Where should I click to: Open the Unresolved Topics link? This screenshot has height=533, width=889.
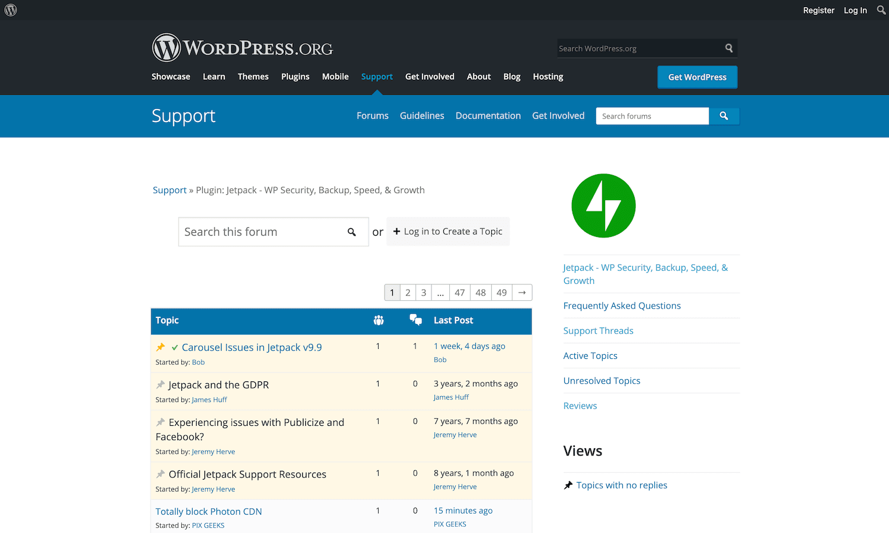[602, 380]
